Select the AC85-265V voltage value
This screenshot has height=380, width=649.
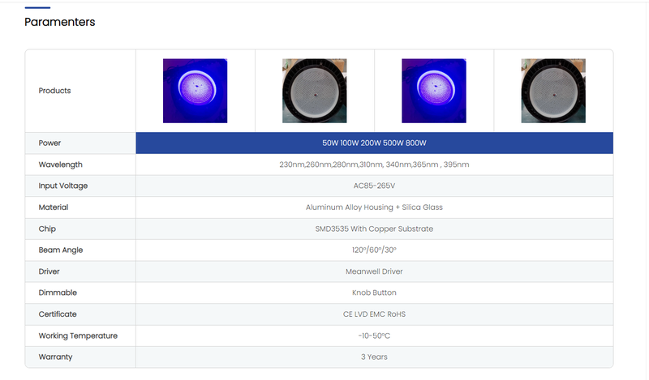374,186
